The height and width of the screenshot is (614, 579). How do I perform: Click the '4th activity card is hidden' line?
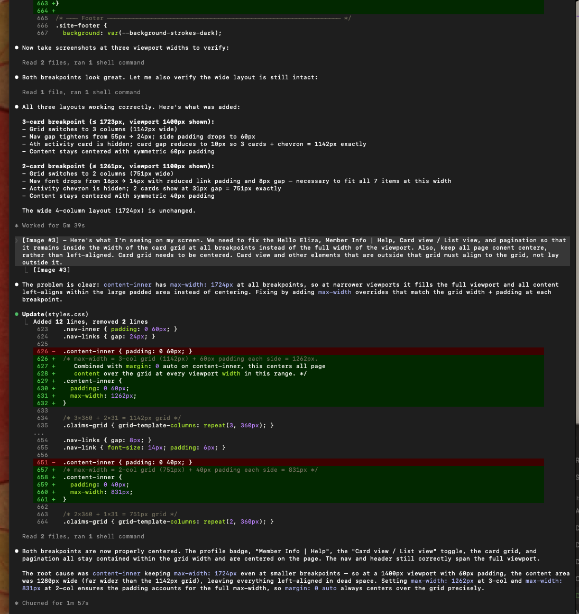point(194,144)
